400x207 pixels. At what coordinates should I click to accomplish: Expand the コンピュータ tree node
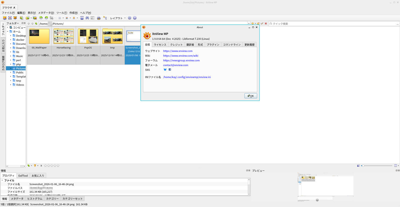coord(7,27)
